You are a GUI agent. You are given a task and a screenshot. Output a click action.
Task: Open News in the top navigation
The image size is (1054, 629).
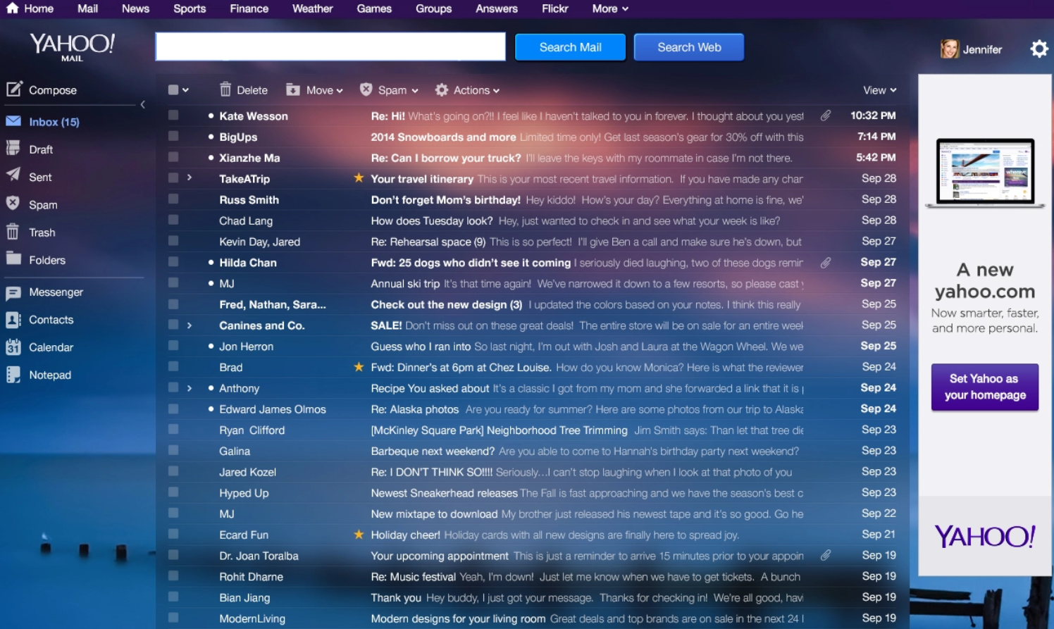tap(135, 8)
